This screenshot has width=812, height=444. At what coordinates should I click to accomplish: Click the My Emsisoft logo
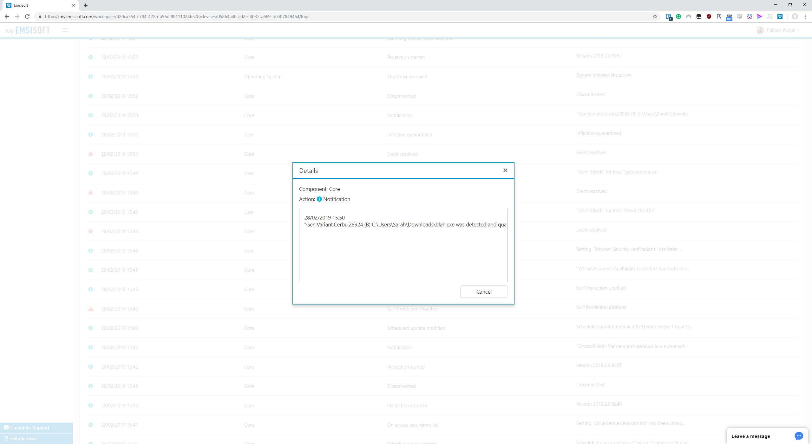tap(28, 30)
